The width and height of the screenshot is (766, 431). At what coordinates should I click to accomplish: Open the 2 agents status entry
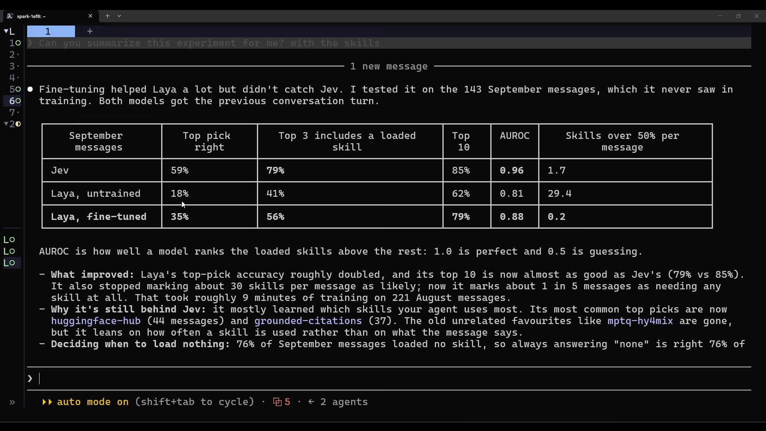pyautogui.click(x=338, y=402)
